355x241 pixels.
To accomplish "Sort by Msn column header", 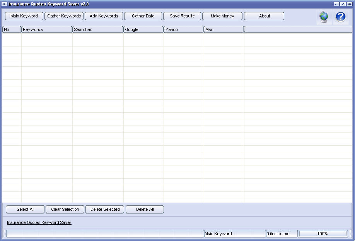I will tap(224, 29).
